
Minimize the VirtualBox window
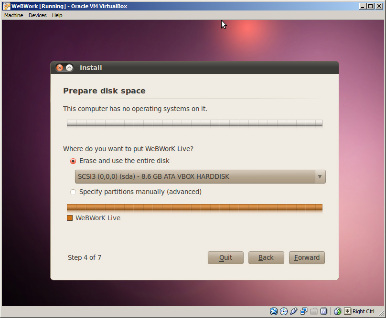(362, 6)
